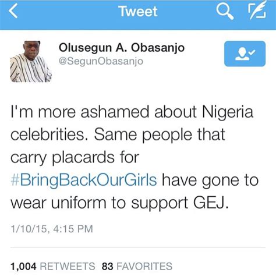The width and height of the screenshot is (276, 276).
Task: Tap the tweet text about Nigeria celebrities
Action: (x=135, y=157)
